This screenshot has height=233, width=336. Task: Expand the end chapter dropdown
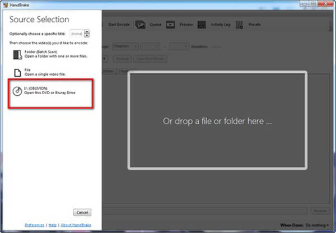point(179,46)
